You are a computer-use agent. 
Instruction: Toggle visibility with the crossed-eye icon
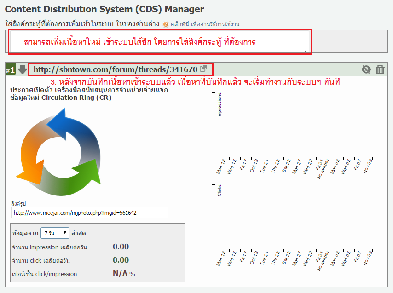pos(366,69)
